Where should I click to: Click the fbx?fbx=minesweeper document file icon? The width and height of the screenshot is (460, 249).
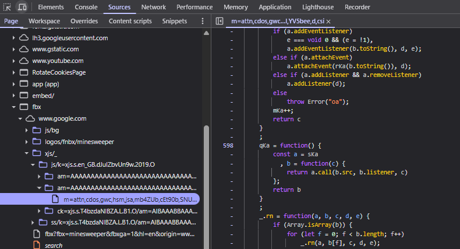coord(37,234)
